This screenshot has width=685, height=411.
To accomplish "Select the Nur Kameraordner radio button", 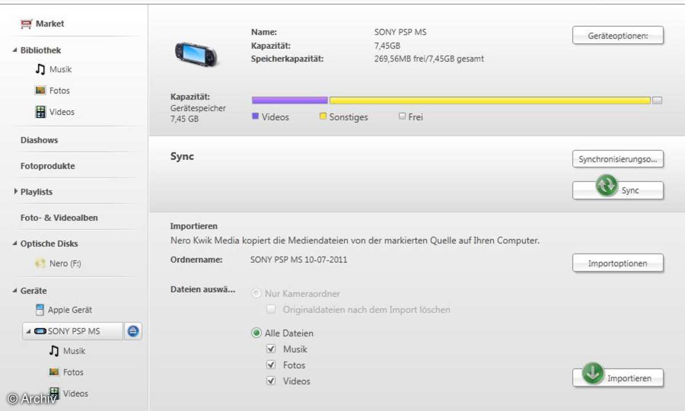I will point(257,293).
